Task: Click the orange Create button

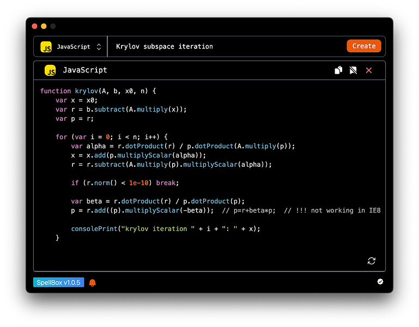Action: tap(363, 46)
